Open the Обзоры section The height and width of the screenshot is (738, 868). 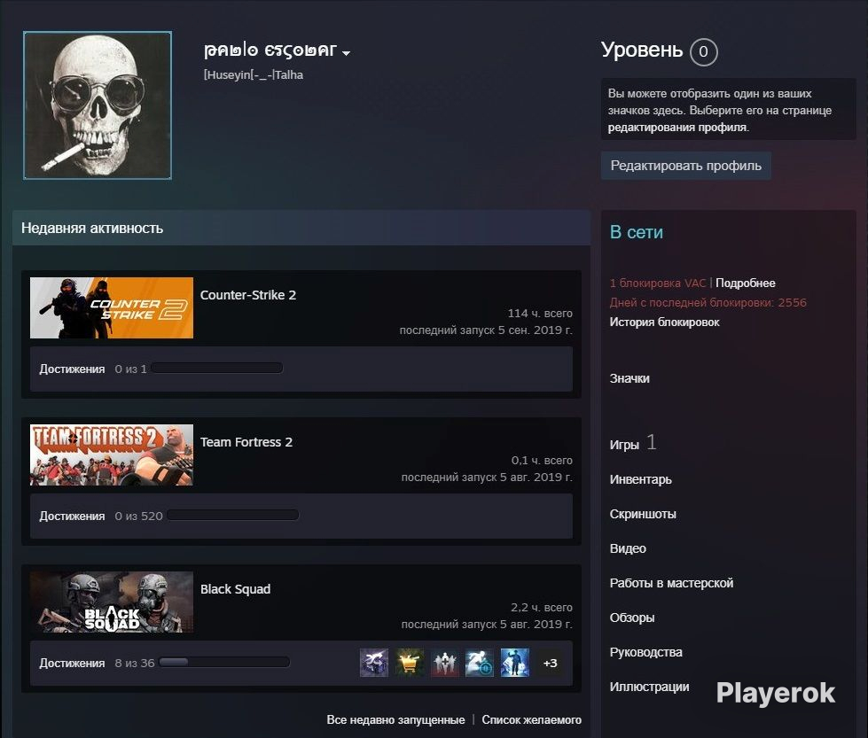[632, 618]
